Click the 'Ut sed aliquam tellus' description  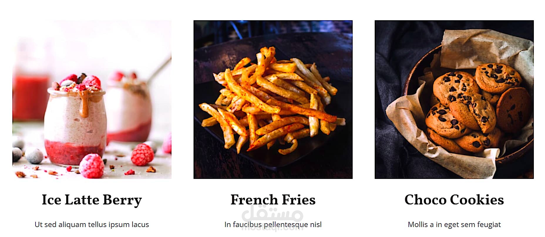point(92,224)
